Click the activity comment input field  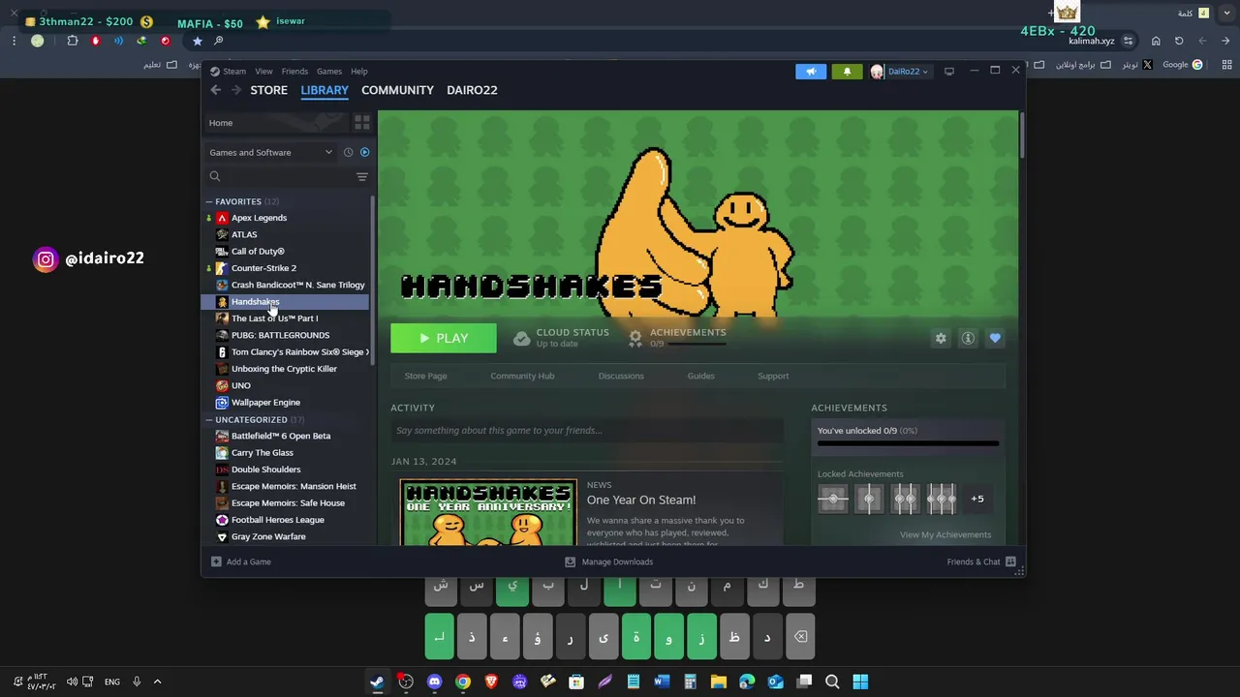point(587,431)
